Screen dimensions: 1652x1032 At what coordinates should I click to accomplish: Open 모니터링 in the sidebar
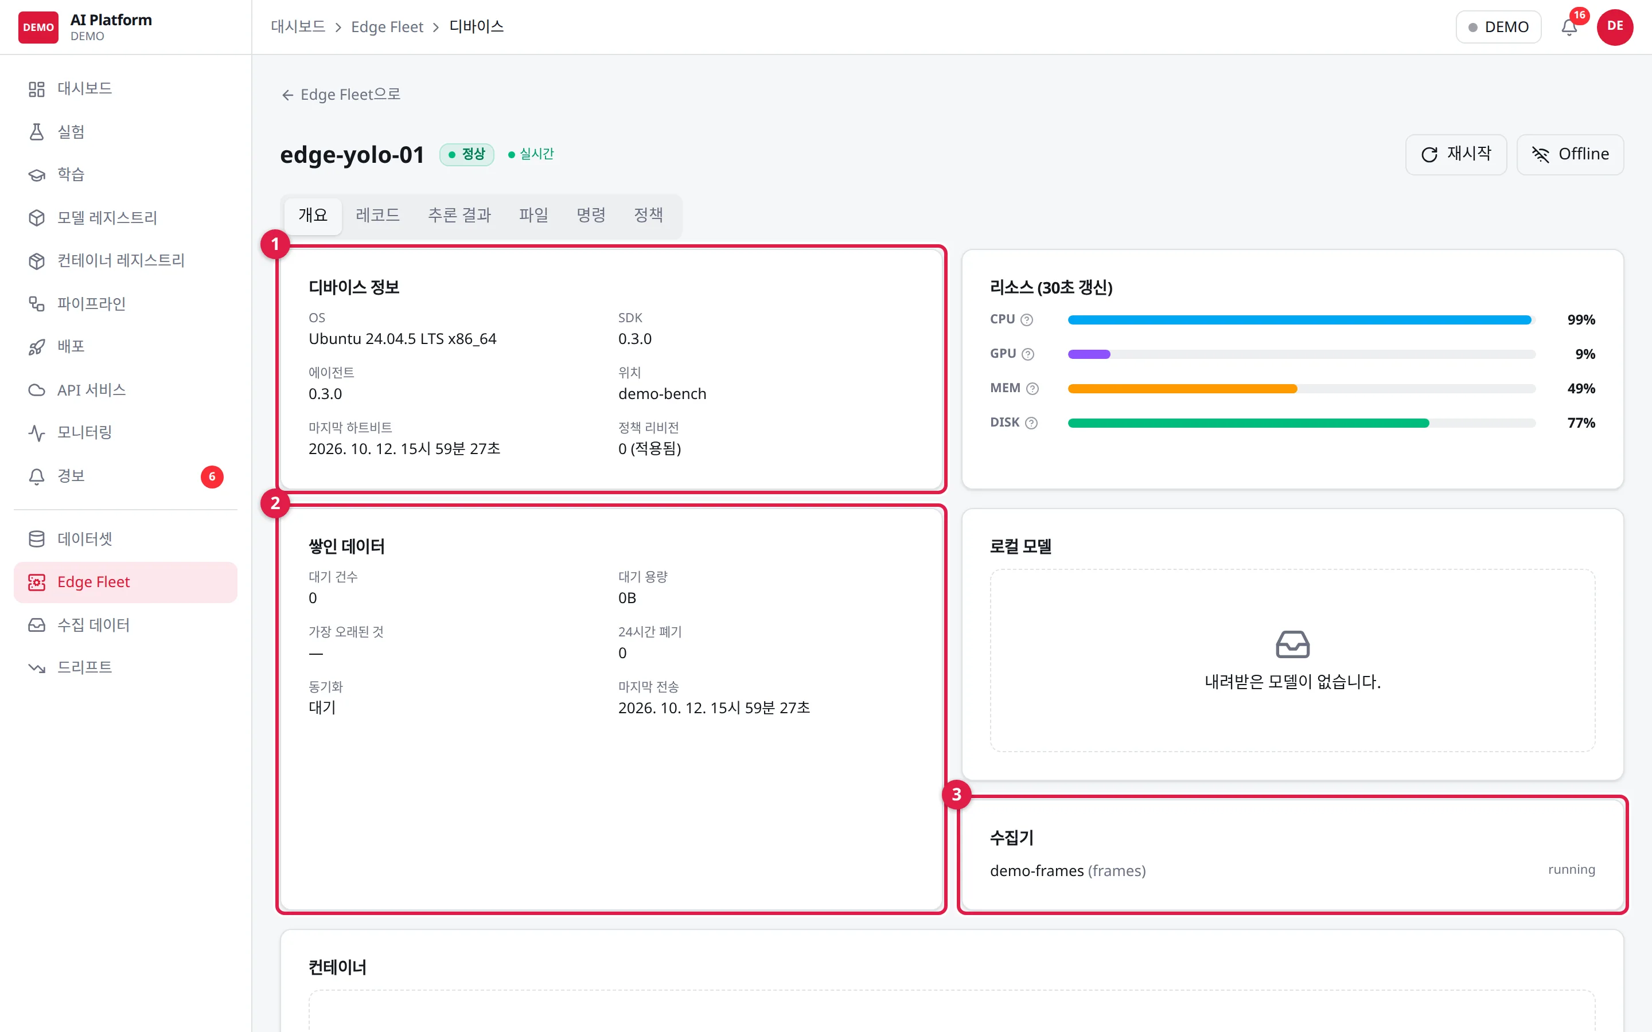coord(125,433)
